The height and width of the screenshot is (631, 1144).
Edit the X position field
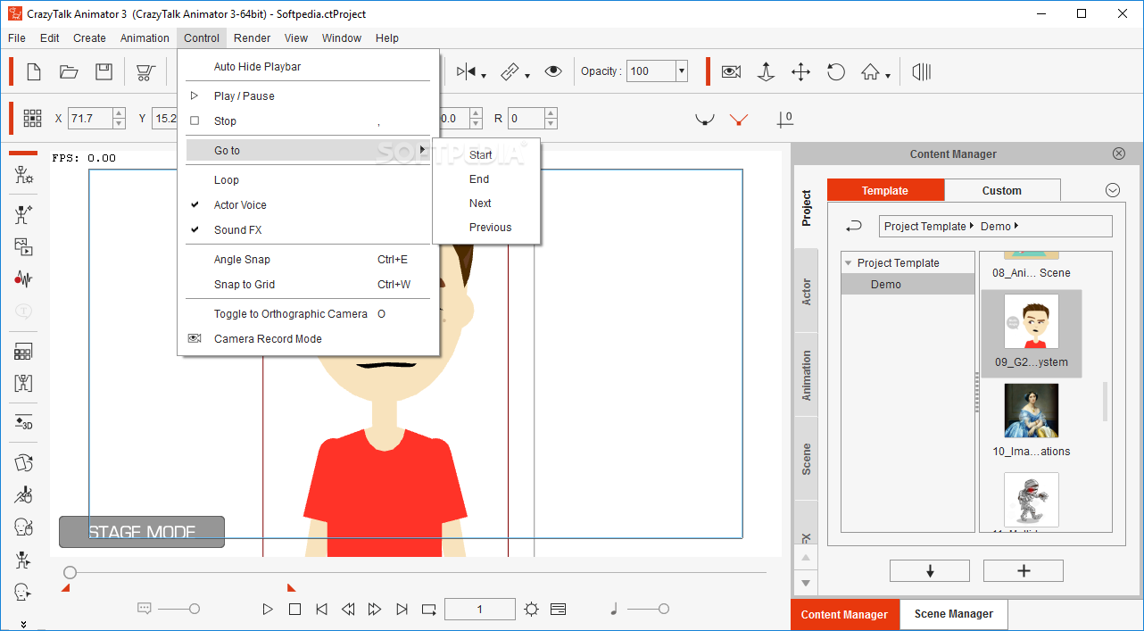pos(89,118)
